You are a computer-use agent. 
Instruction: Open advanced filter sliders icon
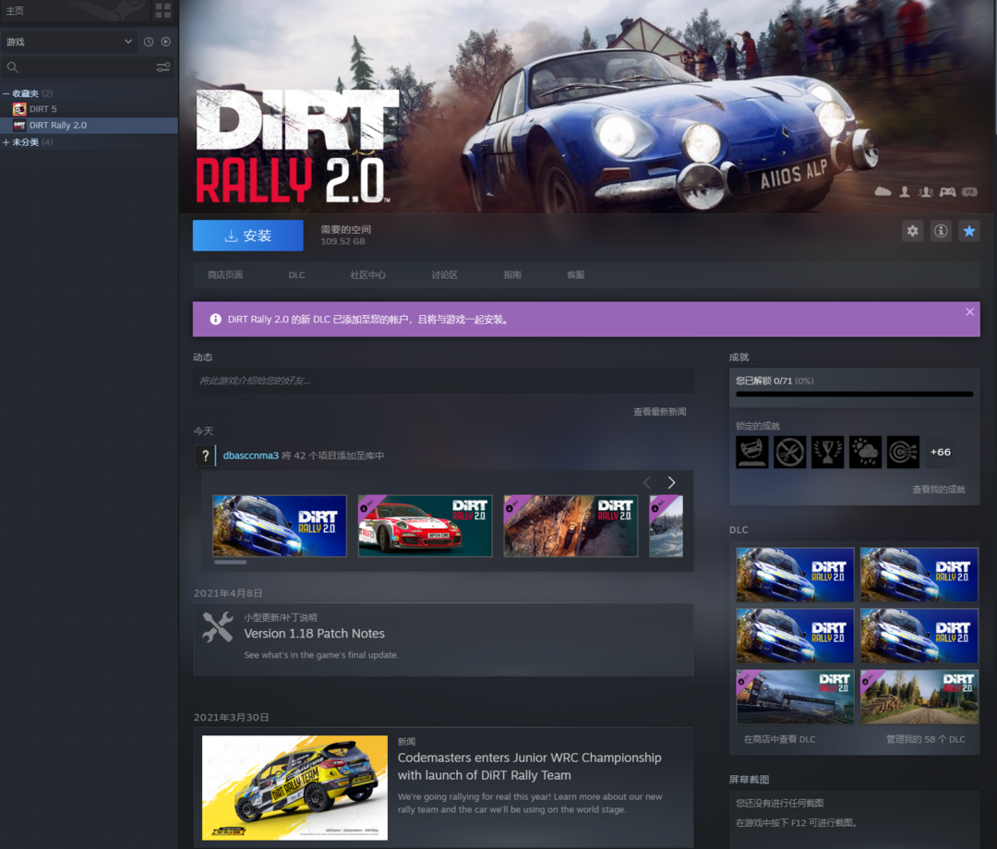(x=163, y=67)
